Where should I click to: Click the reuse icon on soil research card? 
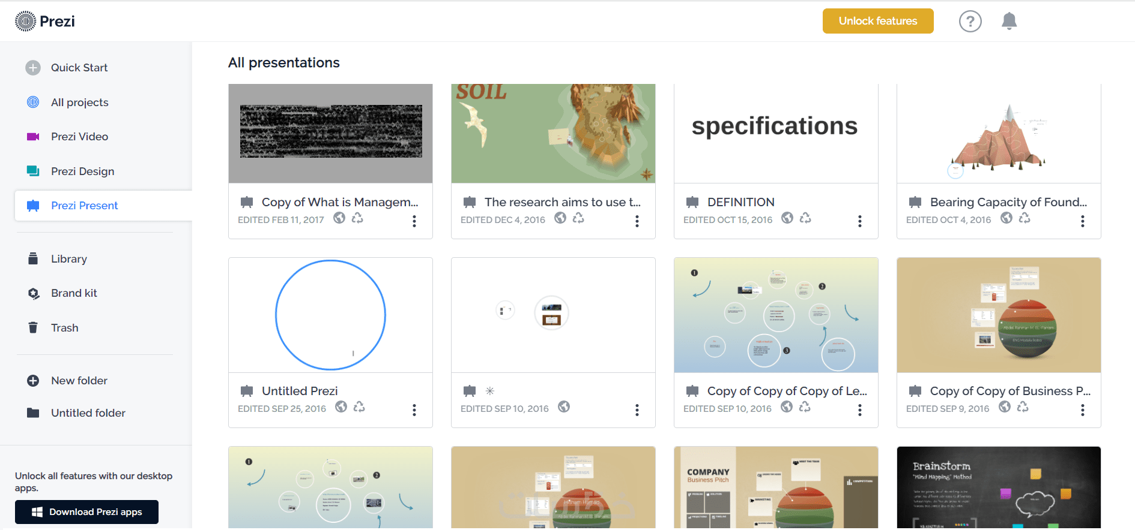[x=578, y=218]
